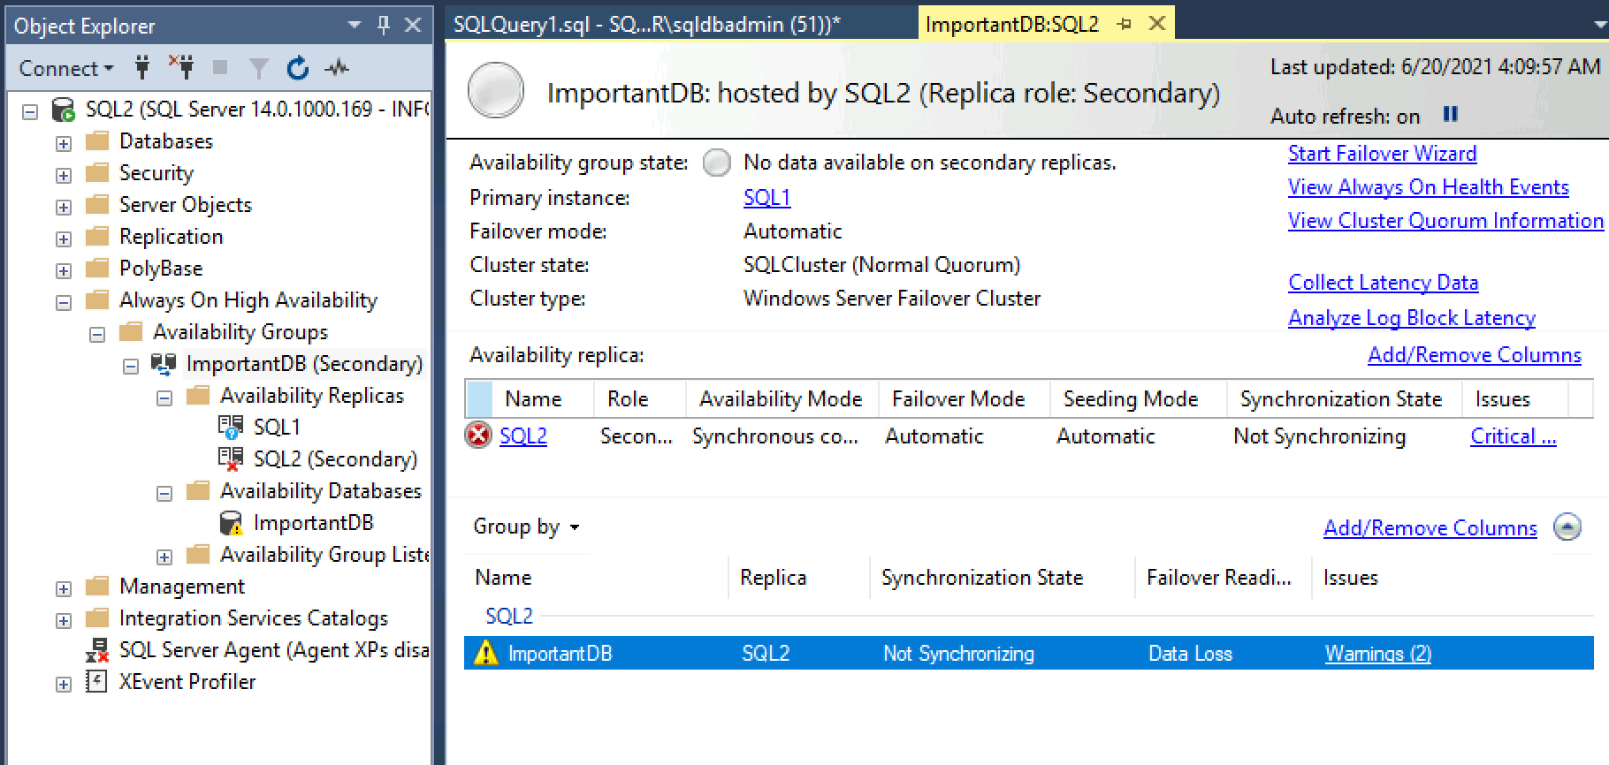
Task: Click Analyze Log Block Latency link
Action: coord(1411,317)
